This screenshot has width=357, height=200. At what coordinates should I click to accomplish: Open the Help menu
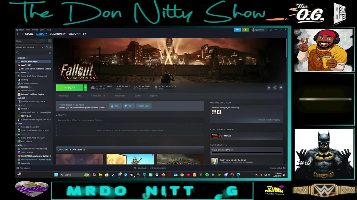point(49,30)
